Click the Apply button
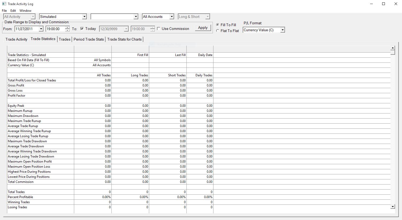This screenshot has width=402, height=220. (203, 28)
